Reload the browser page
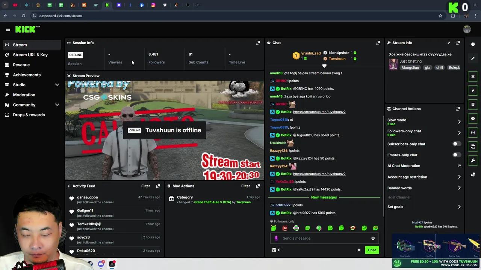 point(23,16)
